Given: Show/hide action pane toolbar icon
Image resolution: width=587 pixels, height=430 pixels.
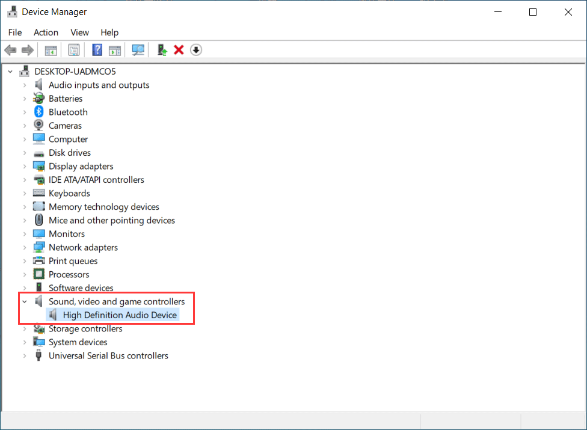Looking at the screenshot, I should [x=115, y=50].
